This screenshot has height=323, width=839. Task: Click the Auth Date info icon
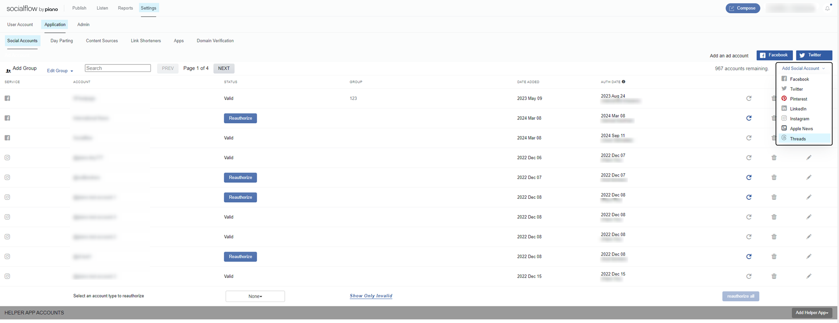pos(624,82)
